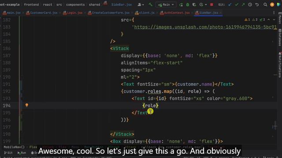
Task: Stop the running process red square
Action: (x=211, y=5)
